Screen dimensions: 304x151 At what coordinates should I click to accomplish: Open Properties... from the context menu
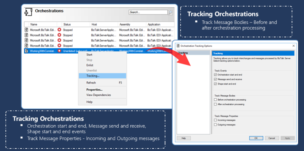click(102, 90)
